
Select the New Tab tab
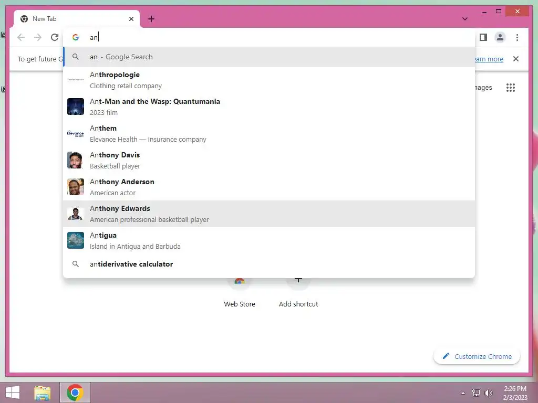pos(77,19)
